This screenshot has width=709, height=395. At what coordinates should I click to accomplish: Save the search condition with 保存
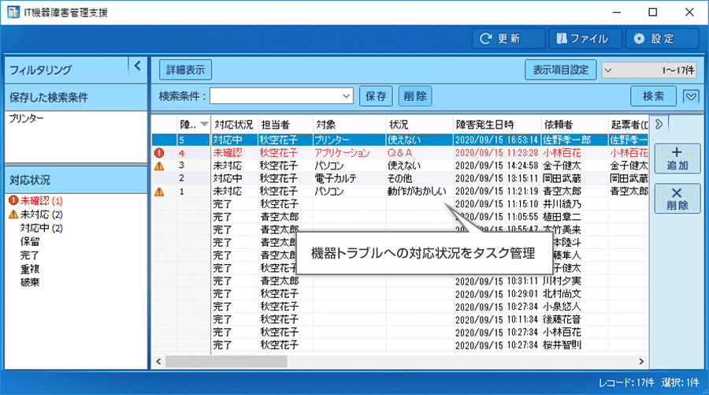376,96
